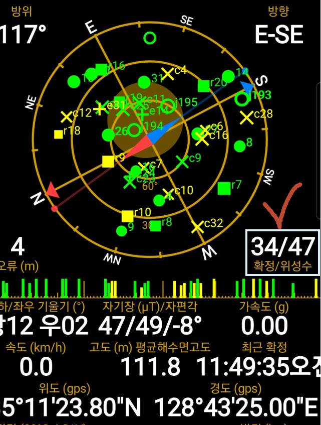Select green X satellite c9
The height and width of the screenshot is (425, 321).
point(182,162)
